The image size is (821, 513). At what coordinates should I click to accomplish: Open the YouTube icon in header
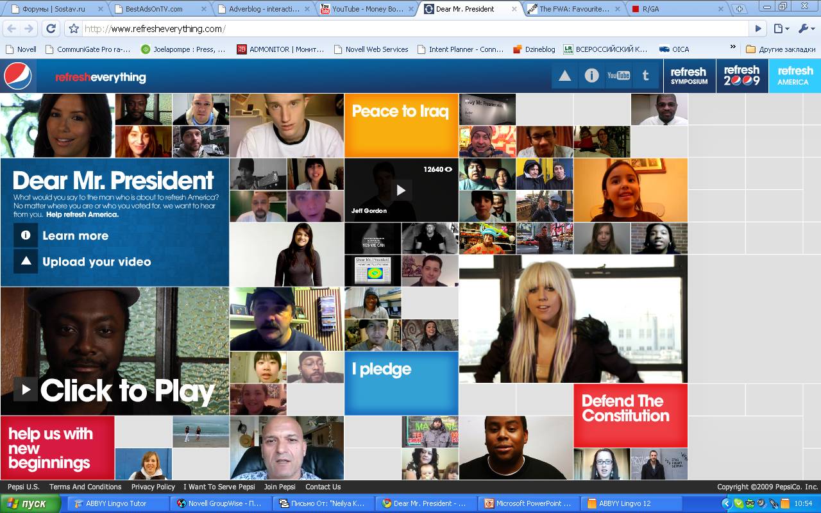[618, 76]
